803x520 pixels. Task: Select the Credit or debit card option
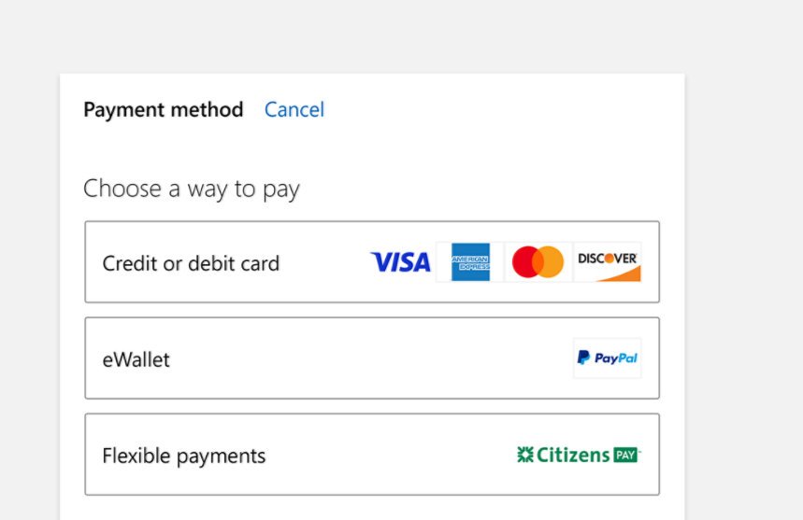pos(191,263)
